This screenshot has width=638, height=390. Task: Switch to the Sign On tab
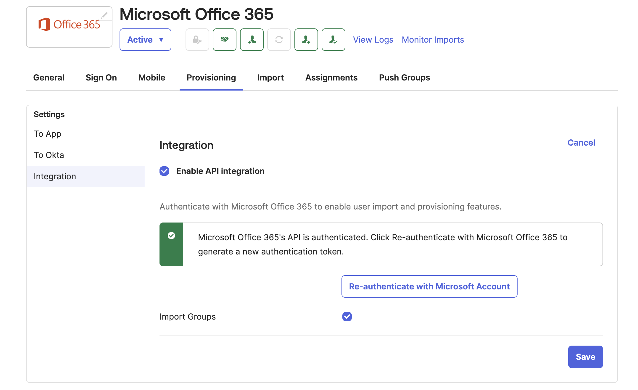coord(101,78)
